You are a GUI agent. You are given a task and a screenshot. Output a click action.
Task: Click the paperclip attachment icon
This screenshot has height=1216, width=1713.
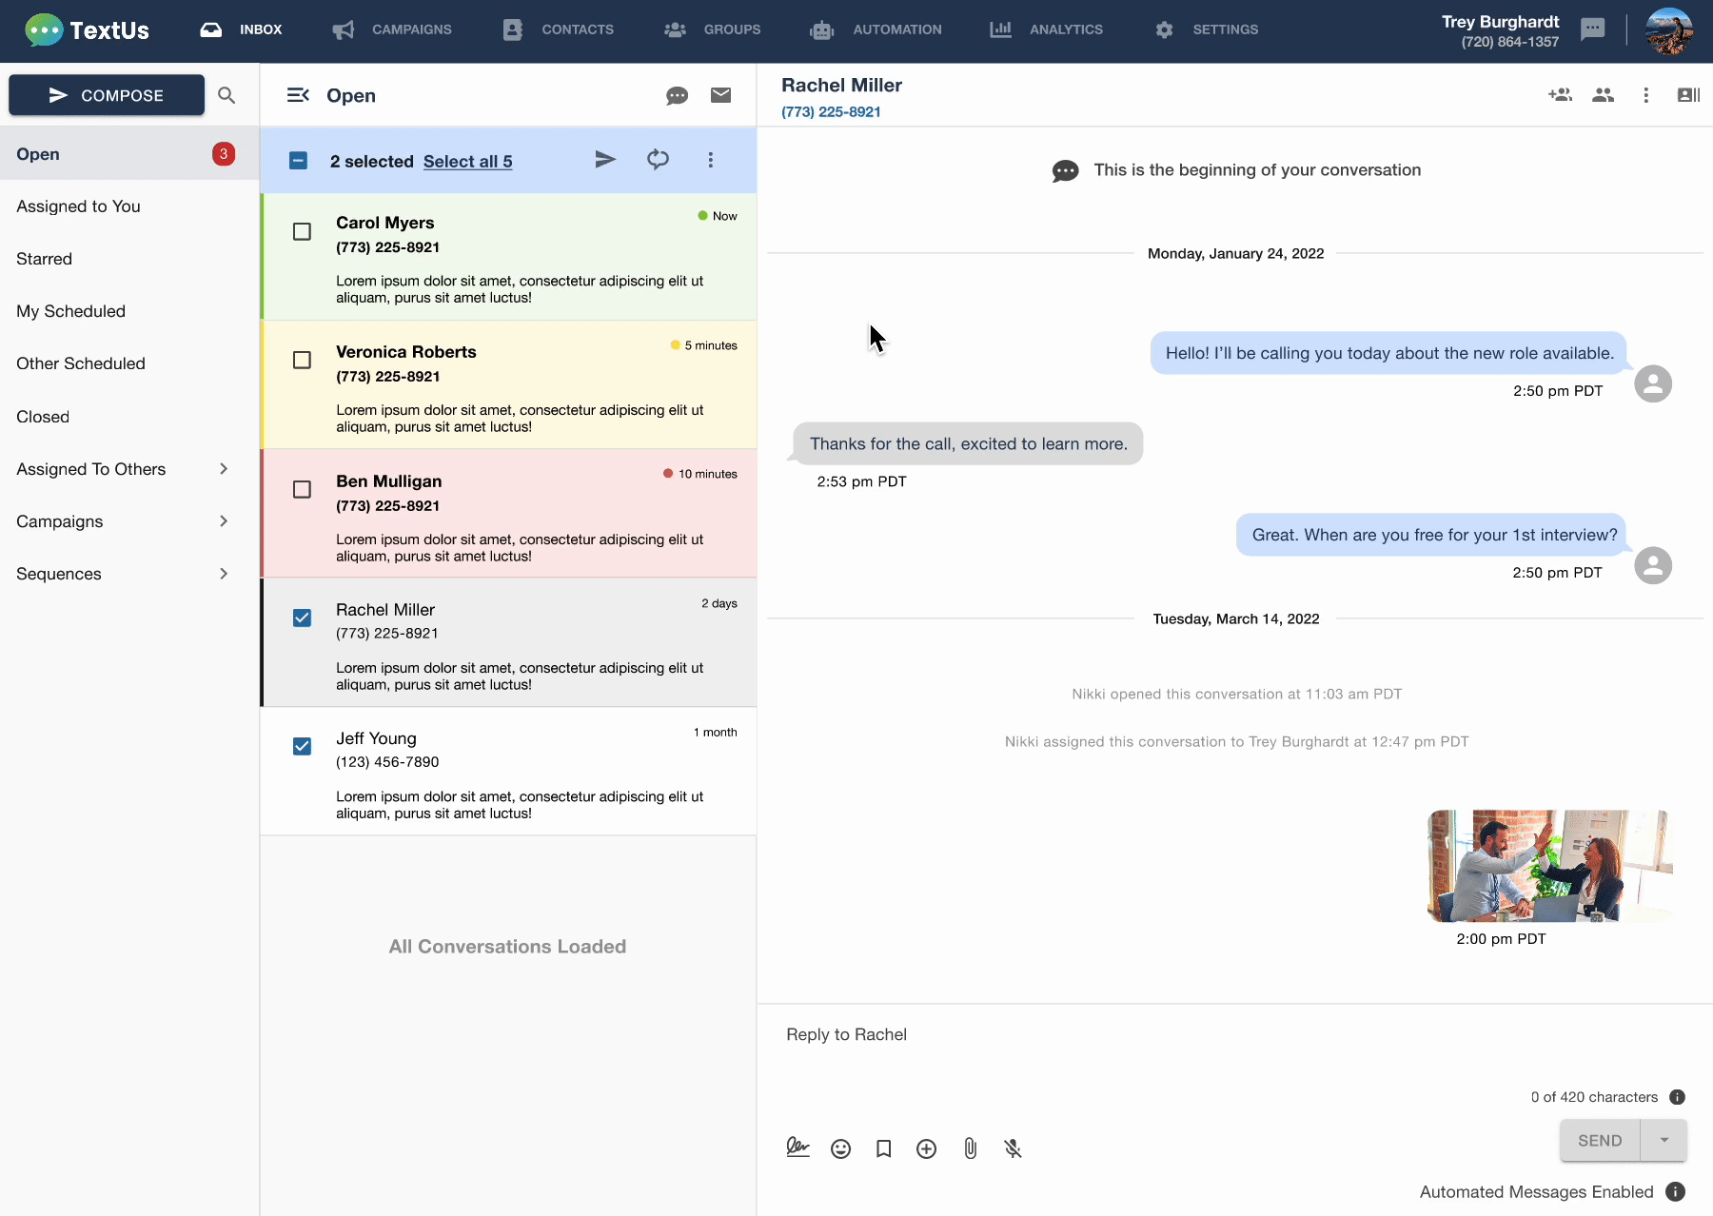point(970,1148)
